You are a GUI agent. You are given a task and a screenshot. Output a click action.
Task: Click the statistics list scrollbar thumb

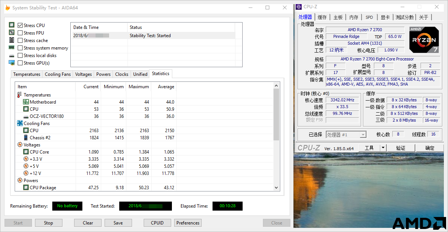pyautogui.click(x=276, y=114)
